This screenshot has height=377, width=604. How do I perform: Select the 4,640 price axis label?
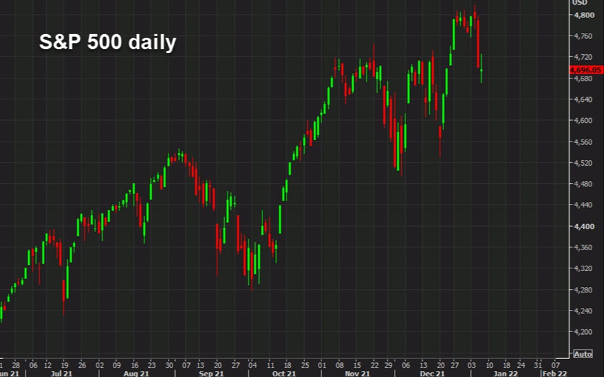tap(584, 99)
